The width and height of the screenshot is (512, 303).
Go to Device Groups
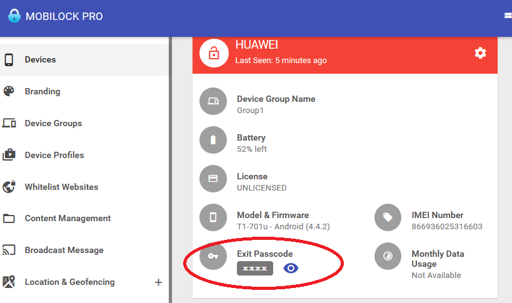tap(84, 123)
